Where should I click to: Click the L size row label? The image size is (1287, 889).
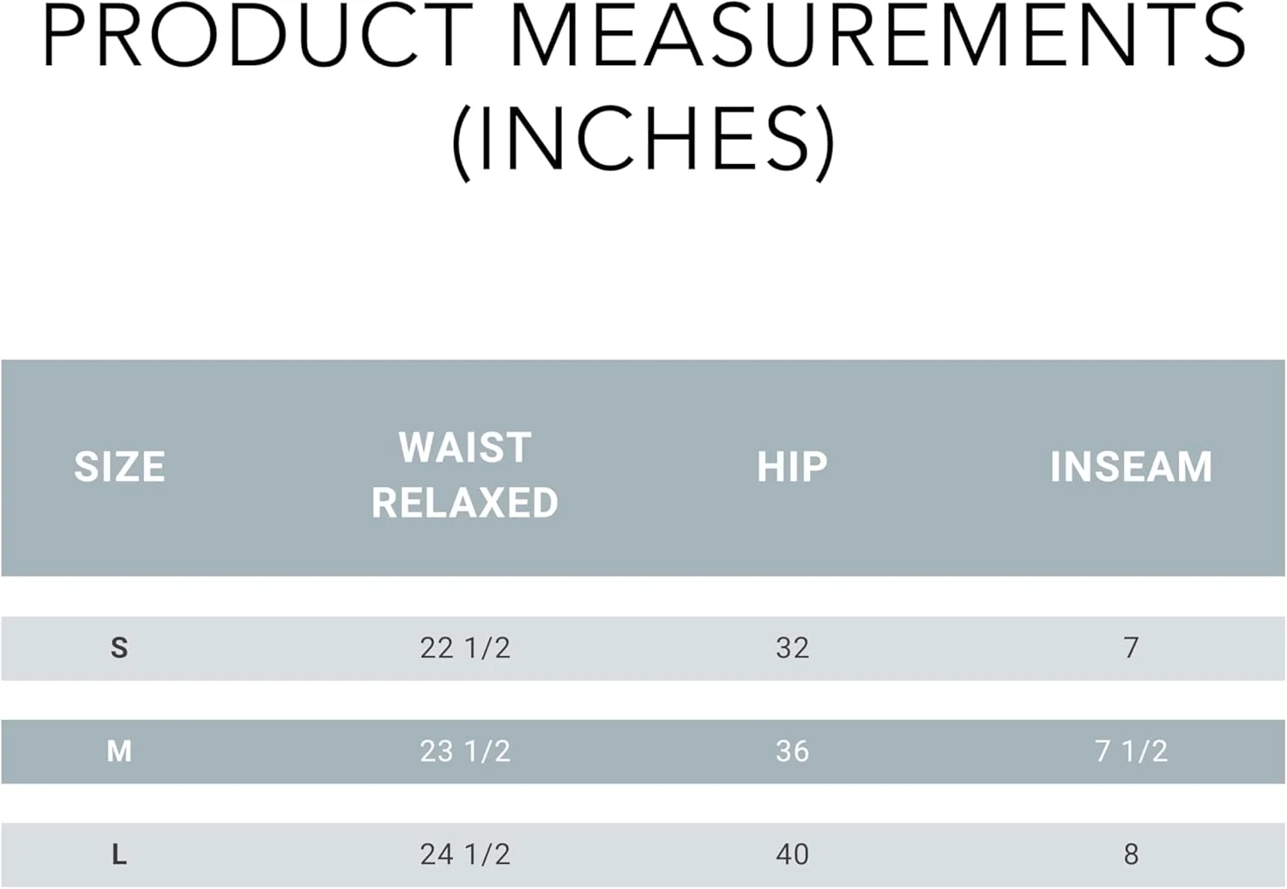pyautogui.click(x=119, y=855)
